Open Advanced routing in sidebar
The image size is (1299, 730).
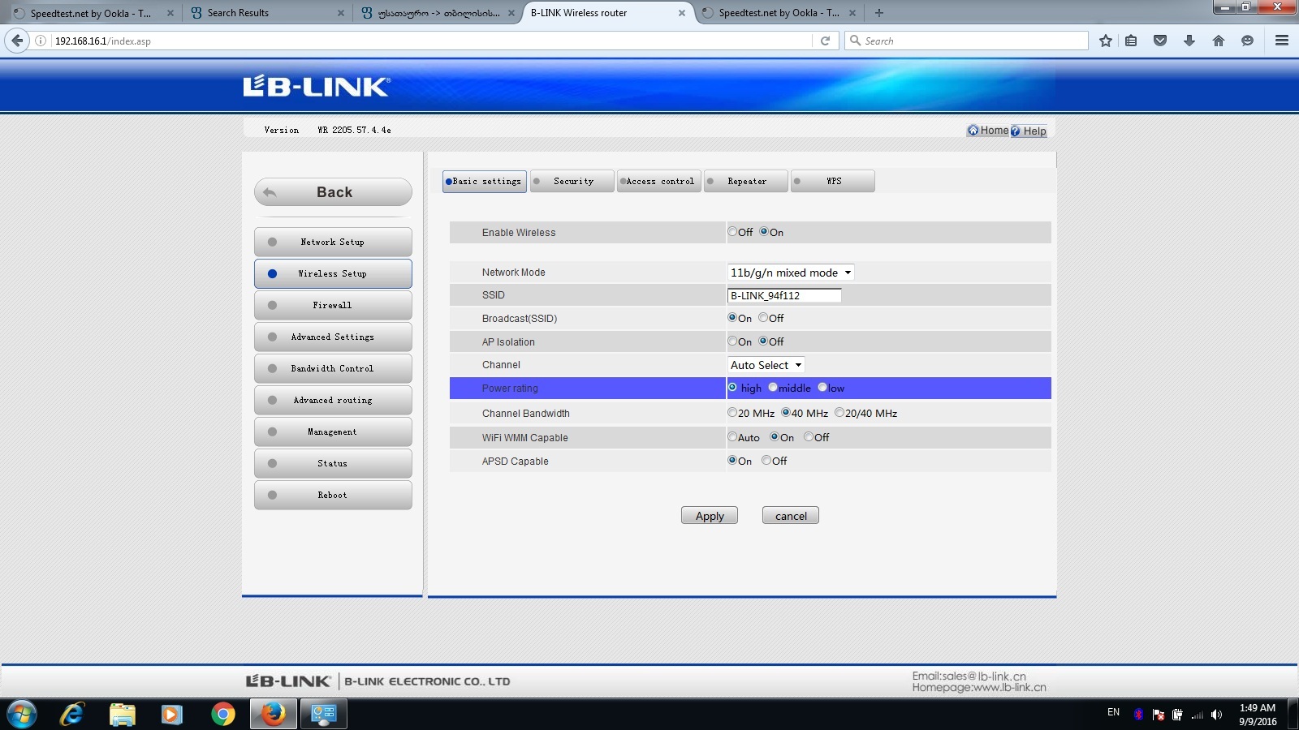333,400
